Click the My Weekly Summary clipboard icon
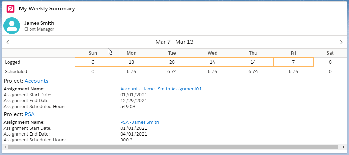Image resolution: width=349 pixels, height=155 pixels. tap(10, 9)
